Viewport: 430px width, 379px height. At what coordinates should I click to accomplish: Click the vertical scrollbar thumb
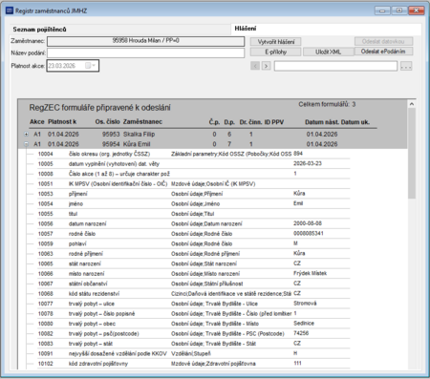coord(412,154)
